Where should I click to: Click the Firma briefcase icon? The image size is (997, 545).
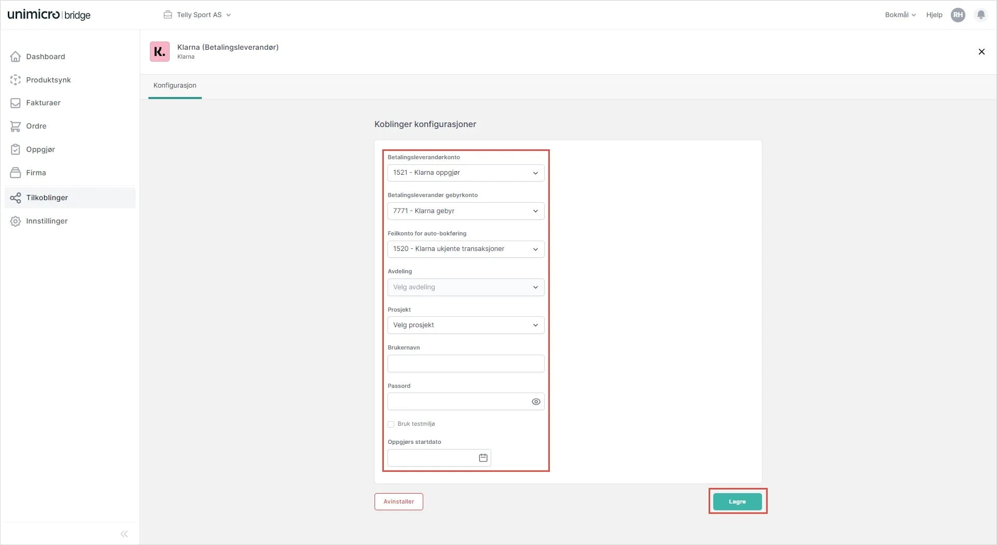16,173
